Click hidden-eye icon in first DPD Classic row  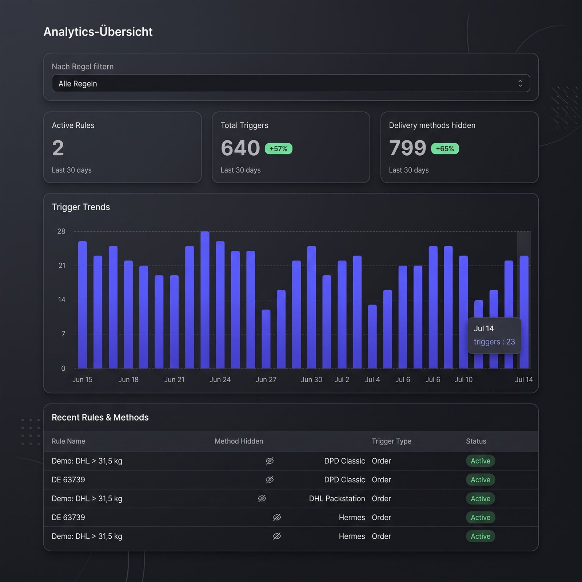[270, 461]
